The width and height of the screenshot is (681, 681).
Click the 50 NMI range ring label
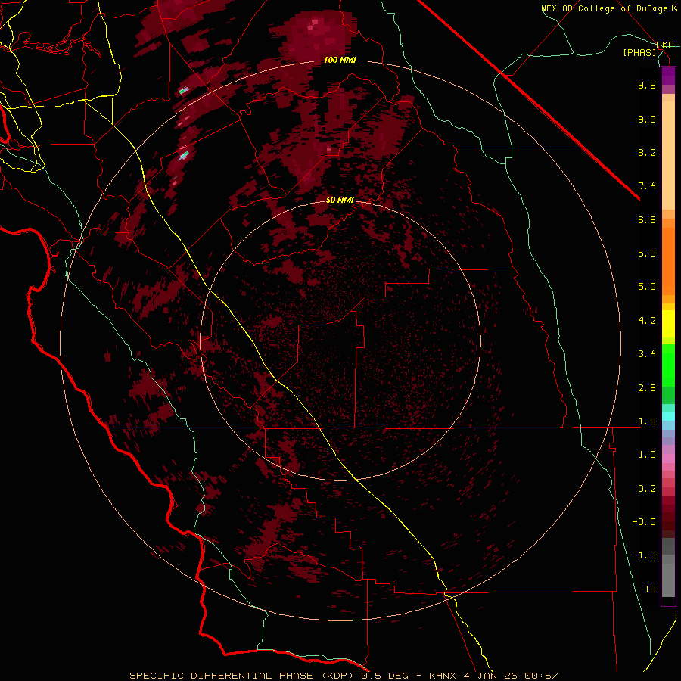click(x=340, y=200)
